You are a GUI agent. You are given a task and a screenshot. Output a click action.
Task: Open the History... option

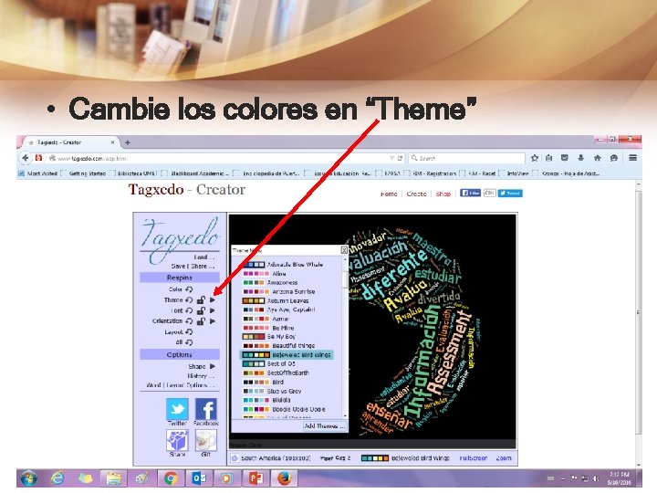click(201, 376)
